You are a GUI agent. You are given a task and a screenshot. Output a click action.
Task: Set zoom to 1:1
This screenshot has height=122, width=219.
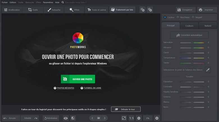131,118
